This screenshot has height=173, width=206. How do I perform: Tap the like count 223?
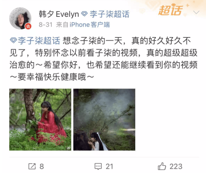pos(176,167)
